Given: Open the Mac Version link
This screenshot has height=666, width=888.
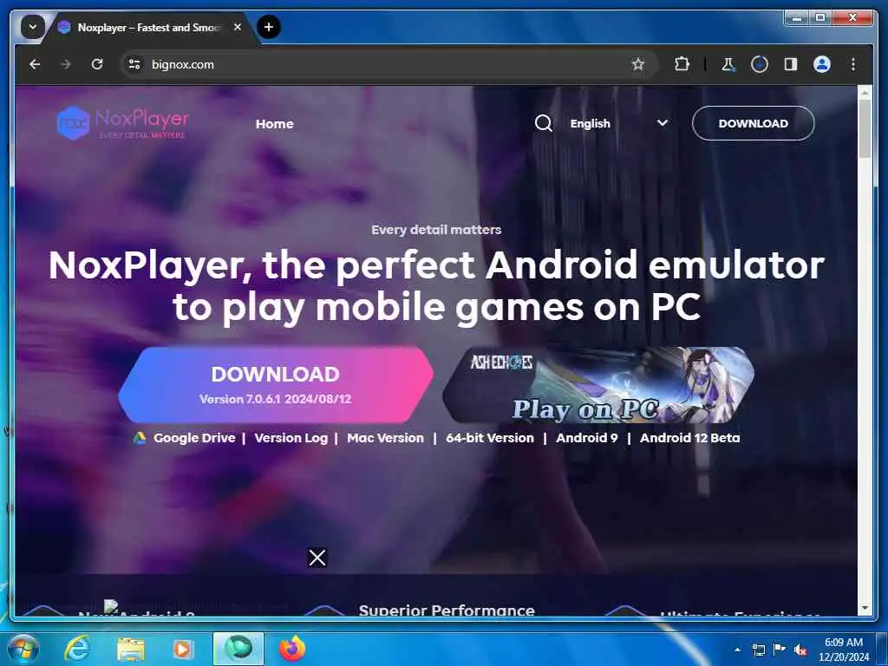Looking at the screenshot, I should point(385,438).
